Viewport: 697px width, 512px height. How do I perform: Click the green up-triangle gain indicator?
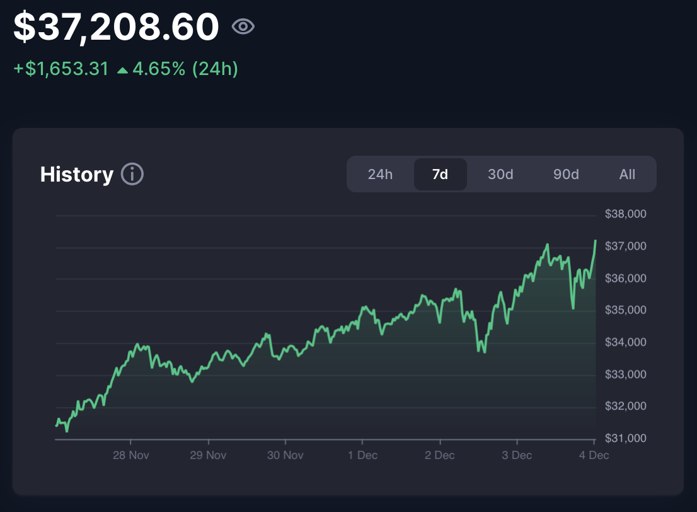[x=122, y=70]
